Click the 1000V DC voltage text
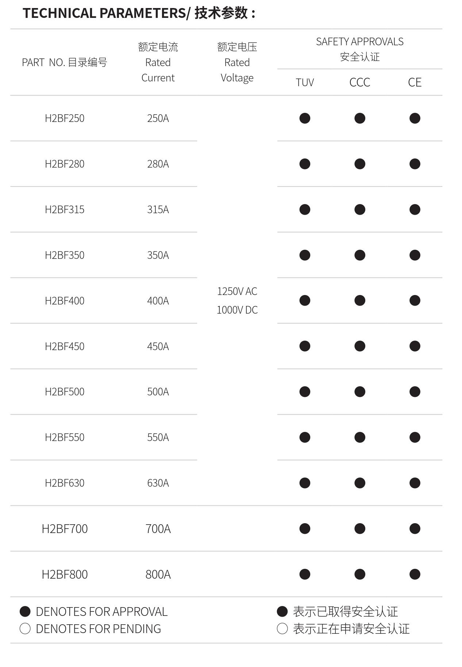The image size is (462, 667). [x=237, y=310]
